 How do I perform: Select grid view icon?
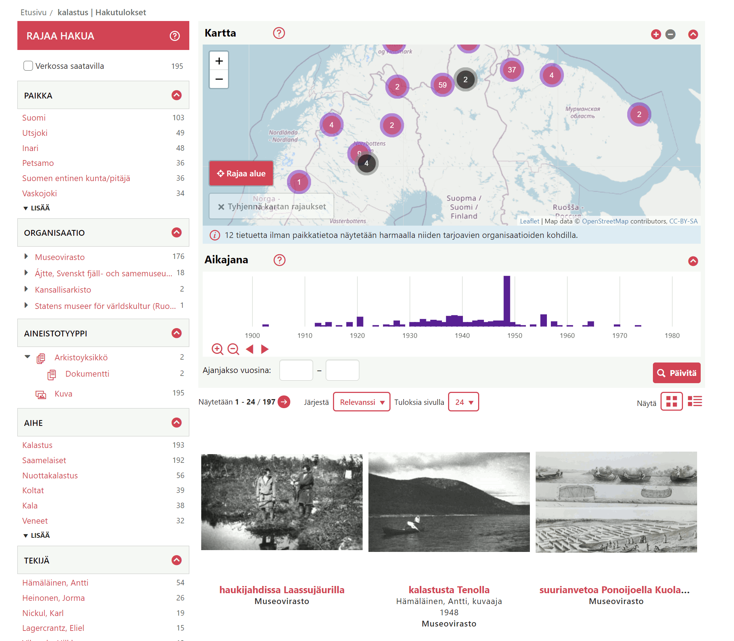pyautogui.click(x=671, y=401)
